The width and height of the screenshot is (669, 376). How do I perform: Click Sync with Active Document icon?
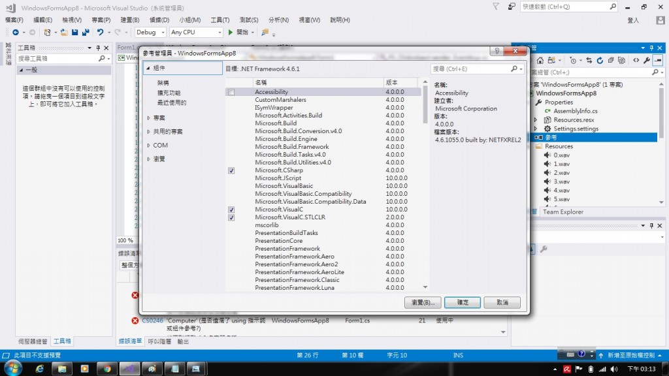click(x=589, y=61)
